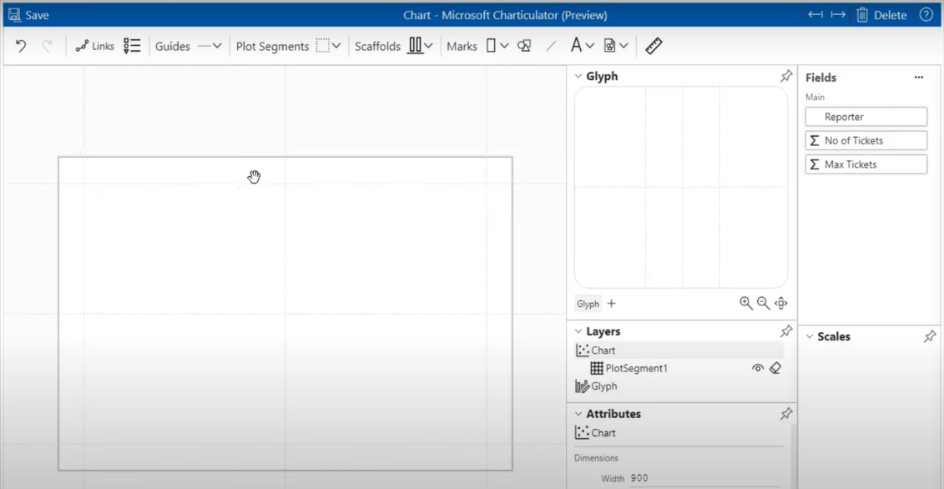The image size is (944, 489).
Task: Select the Max Tickets field
Action: [x=866, y=164]
